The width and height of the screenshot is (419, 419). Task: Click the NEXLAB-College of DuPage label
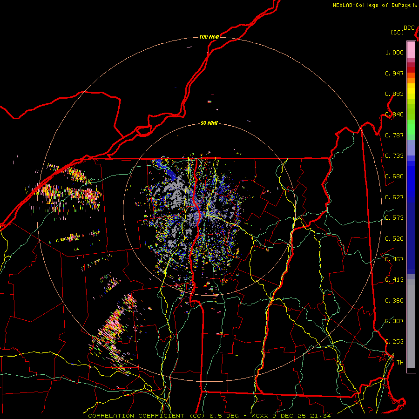point(372,5)
